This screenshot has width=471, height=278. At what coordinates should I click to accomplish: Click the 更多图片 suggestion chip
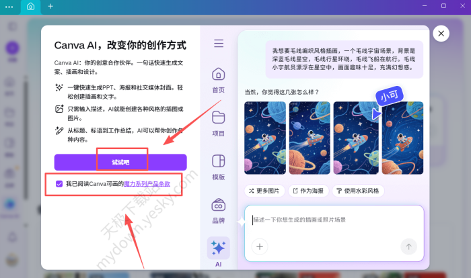pyautogui.click(x=264, y=191)
